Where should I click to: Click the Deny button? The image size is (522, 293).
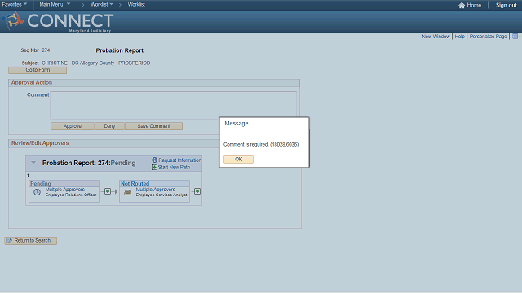[x=109, y=126]
